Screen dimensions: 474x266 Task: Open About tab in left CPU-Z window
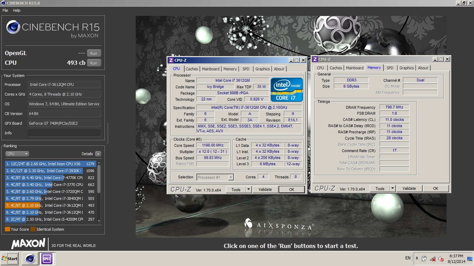pos(279,69)
